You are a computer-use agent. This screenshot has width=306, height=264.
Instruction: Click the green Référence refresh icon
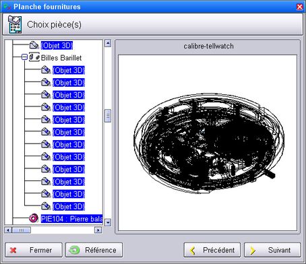74,250
